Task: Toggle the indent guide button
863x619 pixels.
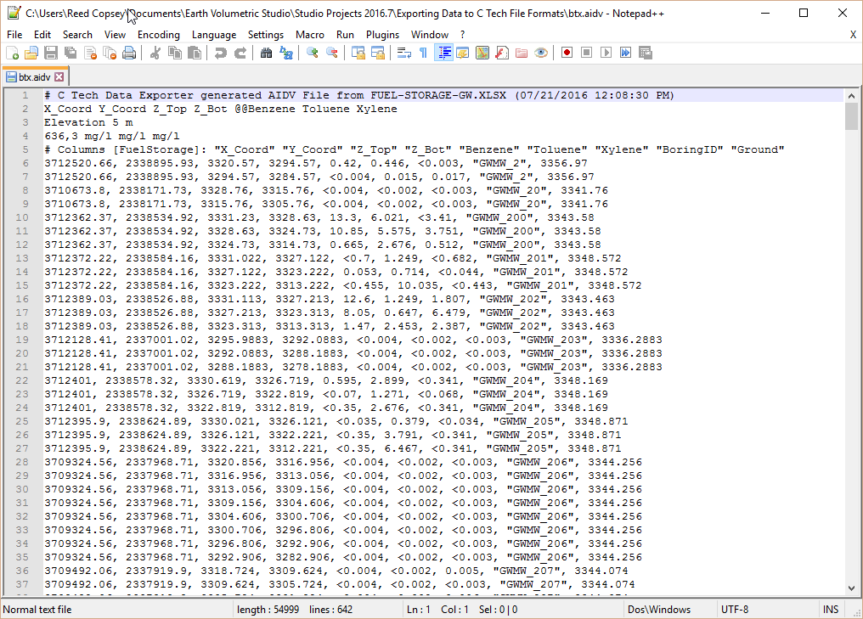Action: (x=443, y=53)
